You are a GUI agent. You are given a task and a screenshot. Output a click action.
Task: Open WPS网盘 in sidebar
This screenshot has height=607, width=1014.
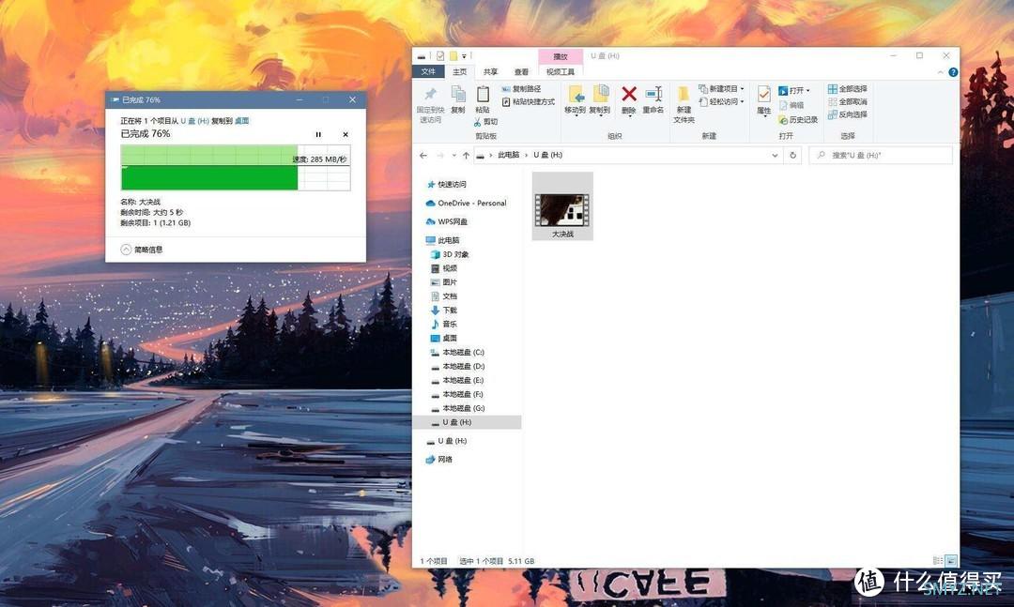click(446, 221)
